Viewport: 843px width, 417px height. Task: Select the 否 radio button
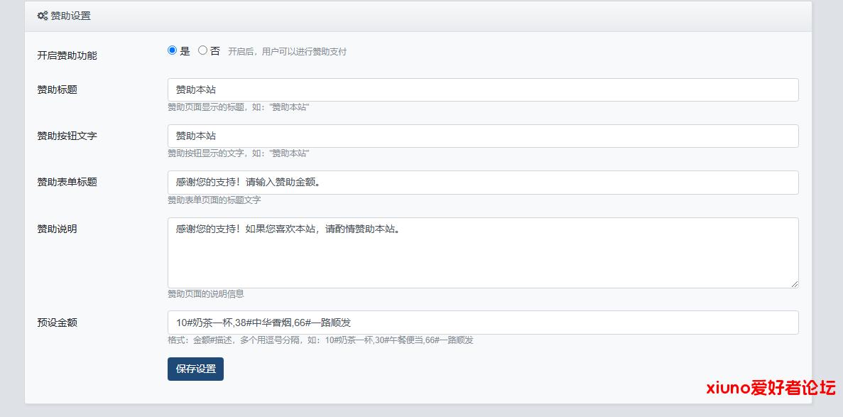[202, 50]
